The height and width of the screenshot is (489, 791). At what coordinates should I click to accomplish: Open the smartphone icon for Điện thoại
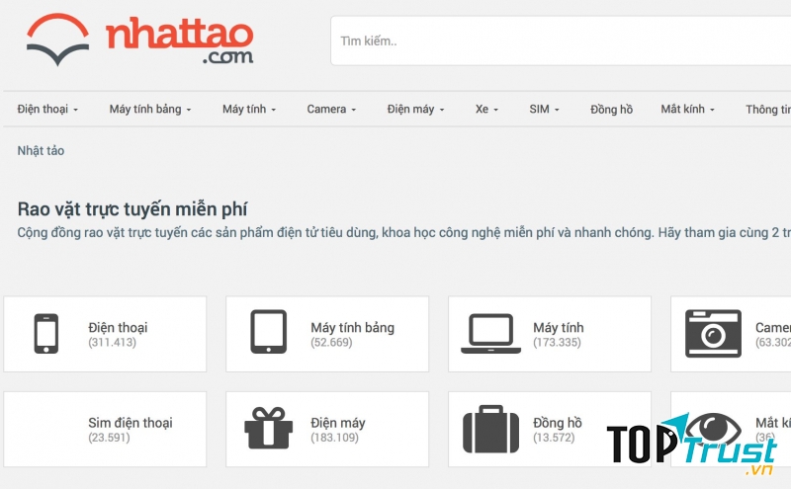point(45,334)
